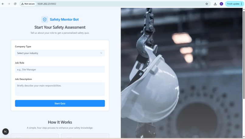This screenshot has height=139, width=245.
Task: Reload the page with refresh icon
Action: (x=15, y=4)
